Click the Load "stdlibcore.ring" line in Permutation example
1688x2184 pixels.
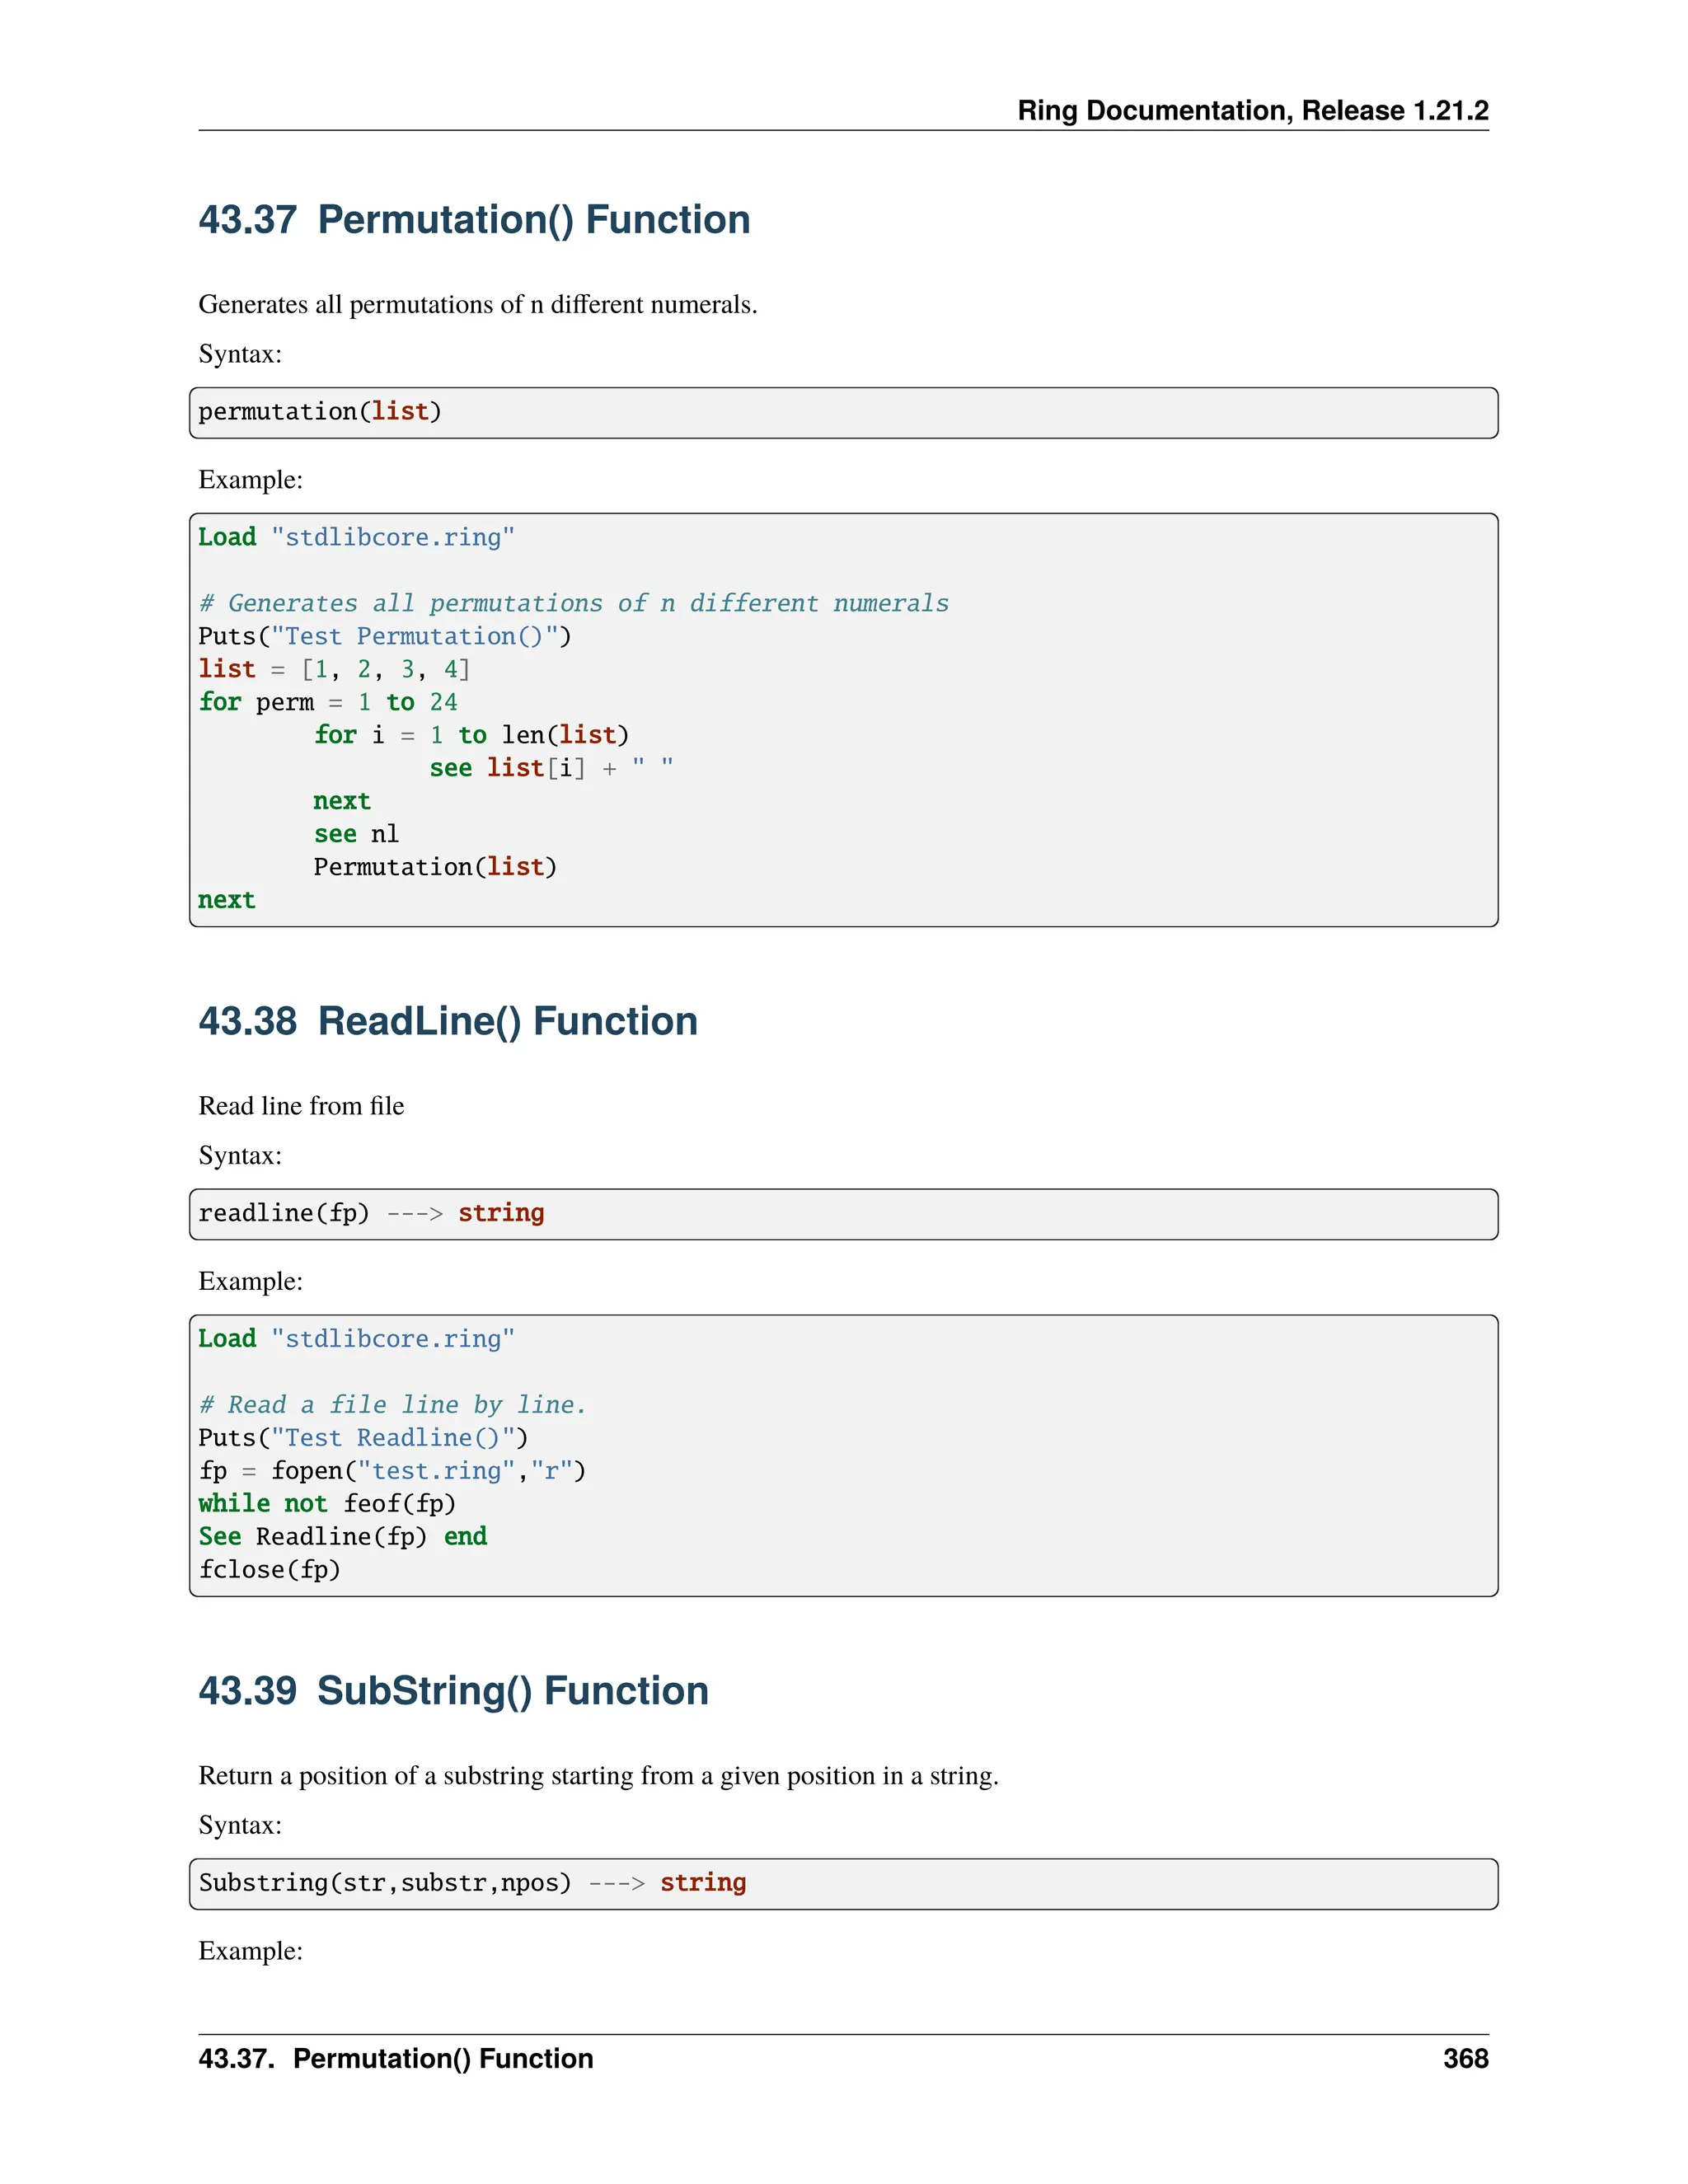(x=356, y=537)
